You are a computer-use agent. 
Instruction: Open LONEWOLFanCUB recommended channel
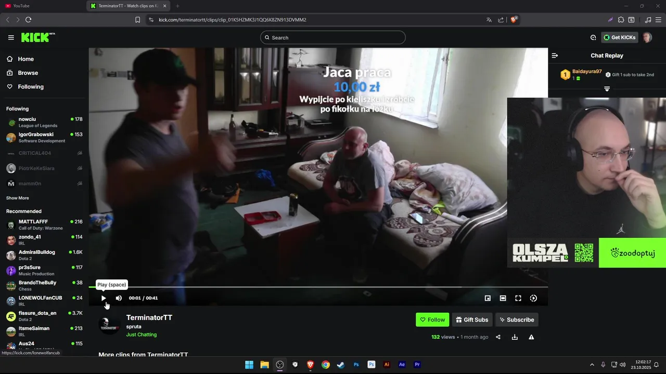44,301
